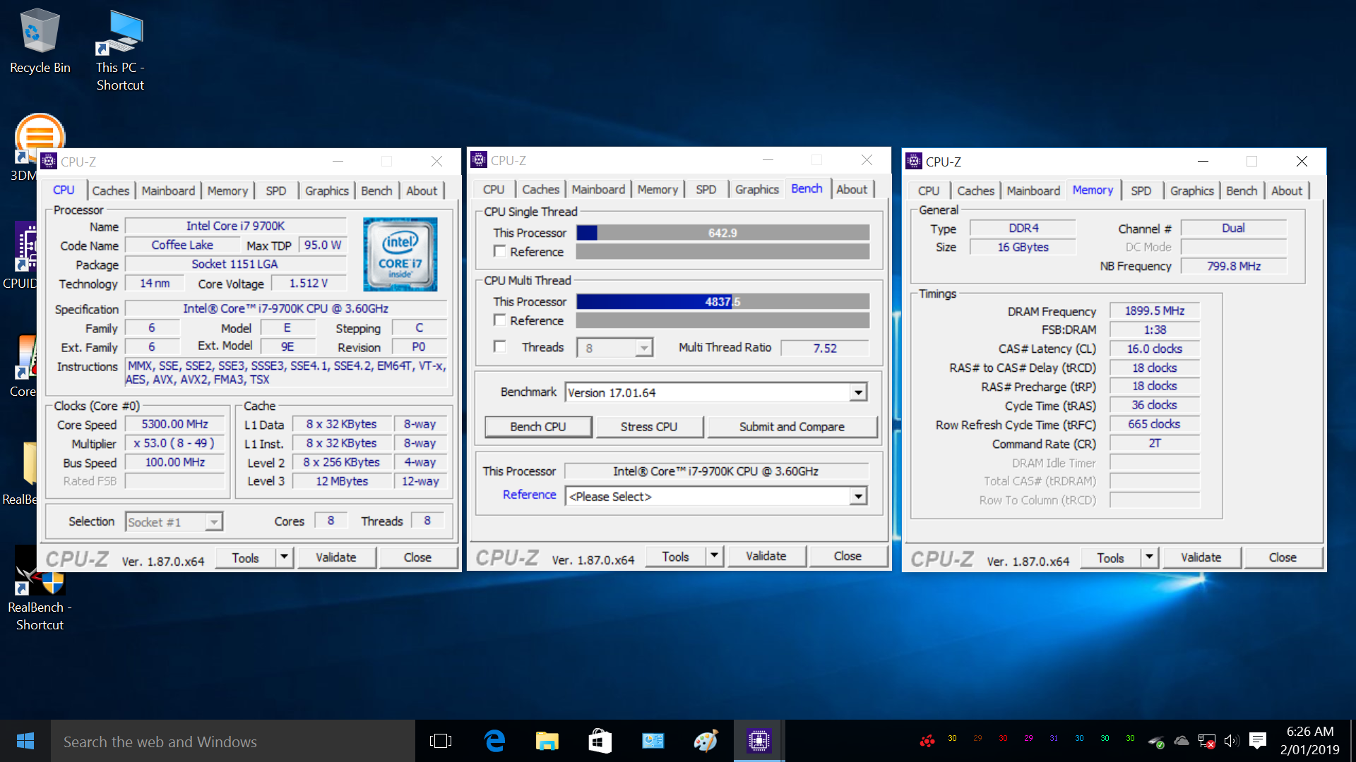
Task: Expand Tools arrow in right CPU-Z window
Action: 1149,557
